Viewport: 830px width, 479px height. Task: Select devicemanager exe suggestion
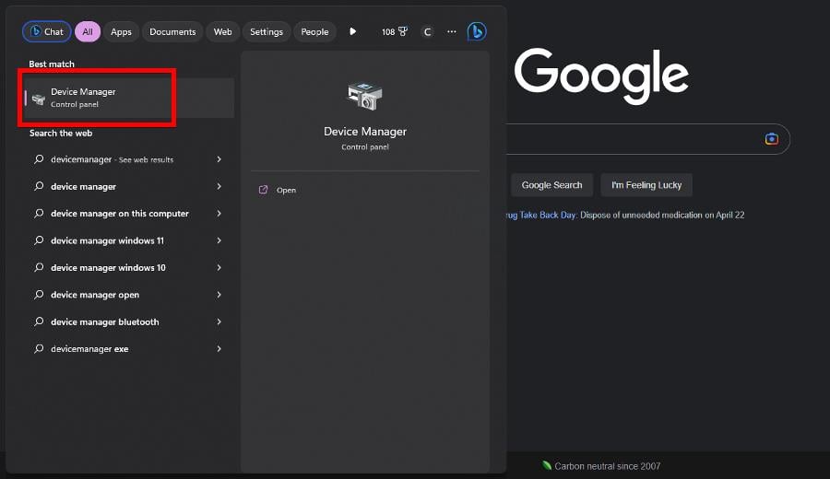[x=89, y=349]
